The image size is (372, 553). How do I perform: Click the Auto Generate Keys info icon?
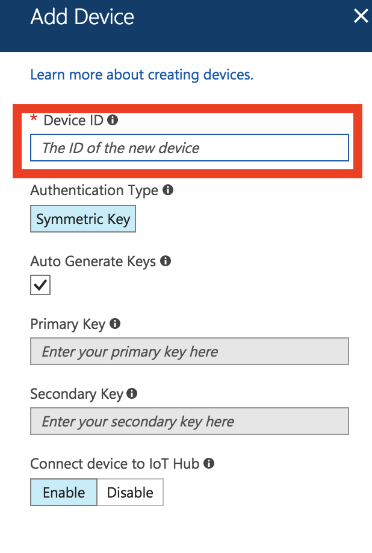[166, 261]
